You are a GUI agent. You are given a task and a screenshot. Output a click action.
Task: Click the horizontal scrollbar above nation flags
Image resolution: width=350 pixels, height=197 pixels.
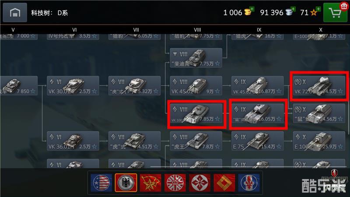(x=248, y=166)
